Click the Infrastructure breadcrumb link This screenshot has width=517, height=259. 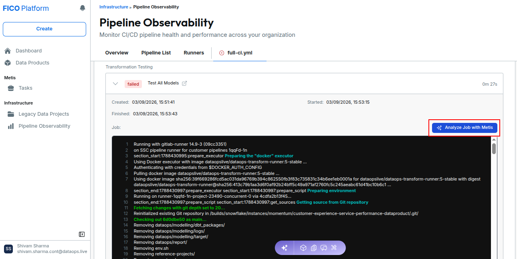click(x=114, y=7)
